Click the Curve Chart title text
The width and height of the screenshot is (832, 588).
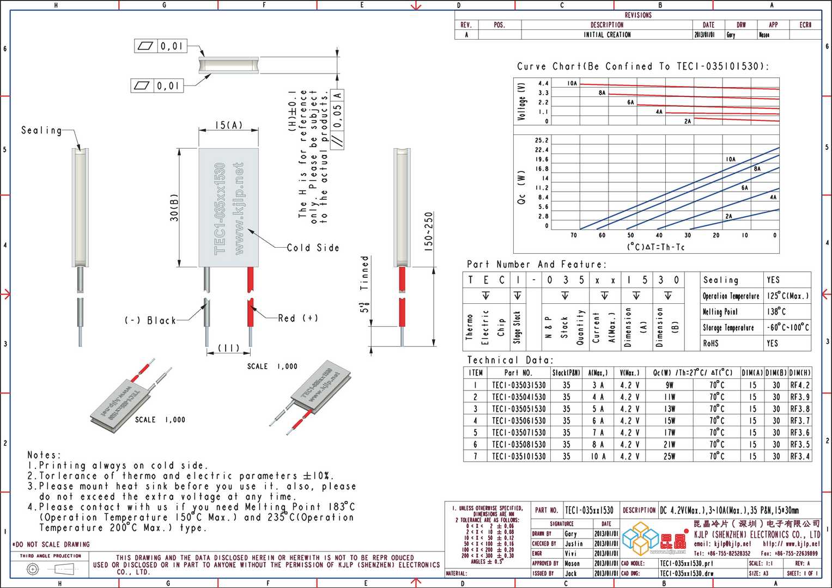coord(643,66)
